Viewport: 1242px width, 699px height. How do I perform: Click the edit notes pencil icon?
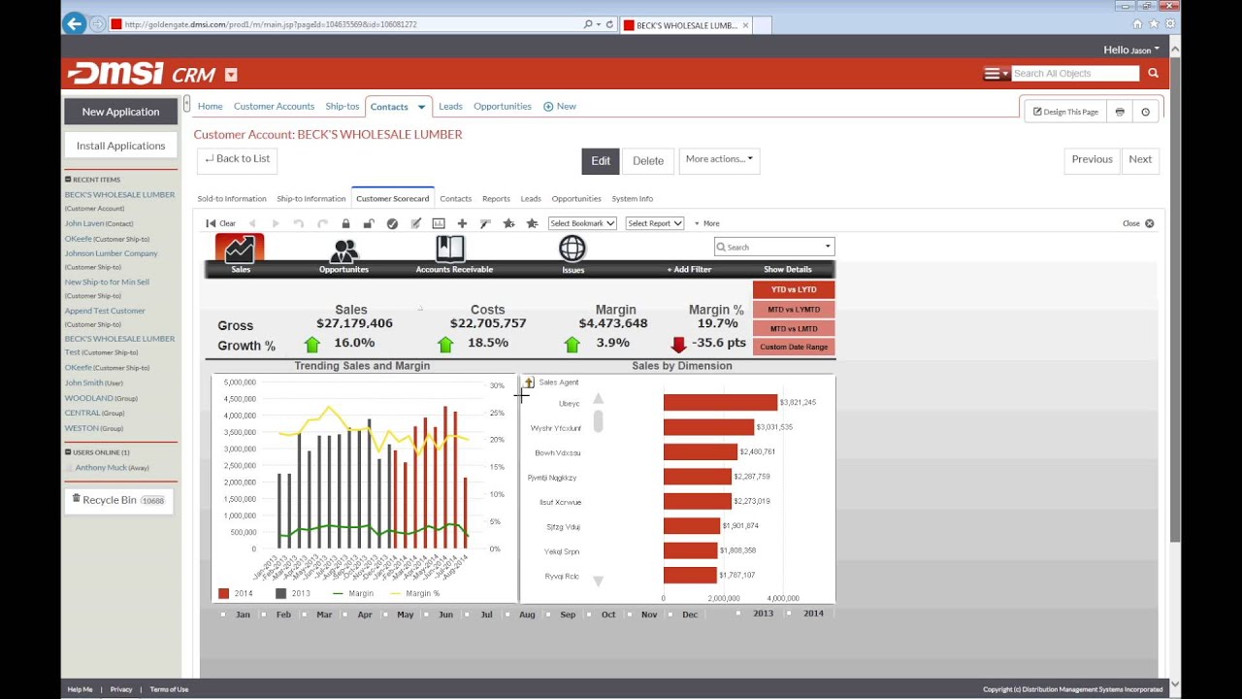(415, 223)
